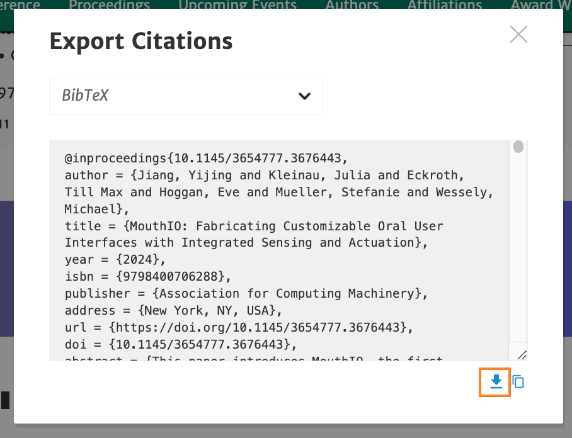This screenshot has height=438, width=572.
Task: Open the Proceedings menu item
Action: click(x=109, y=5)
